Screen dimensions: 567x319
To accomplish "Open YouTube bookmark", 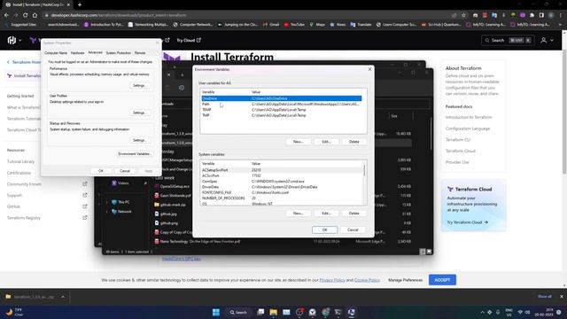I will click(x=294, y=25).
